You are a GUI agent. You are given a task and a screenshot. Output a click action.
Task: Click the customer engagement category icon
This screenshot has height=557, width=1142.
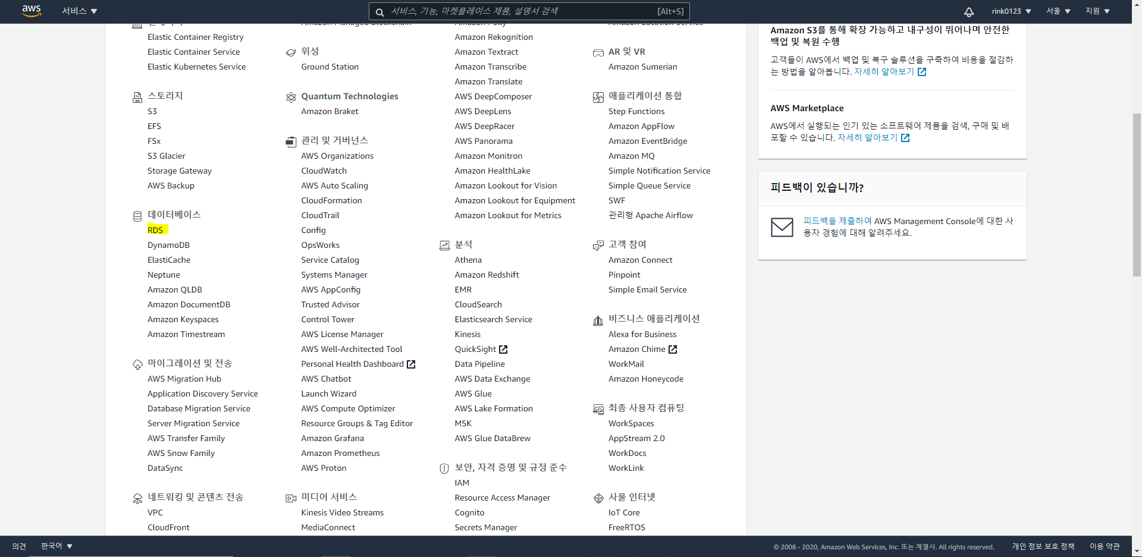[598, 246]
